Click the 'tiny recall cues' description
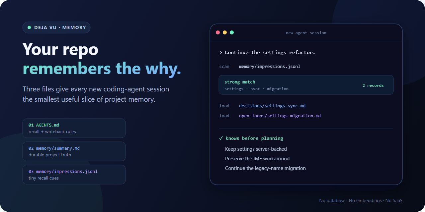 coord(43,178)
